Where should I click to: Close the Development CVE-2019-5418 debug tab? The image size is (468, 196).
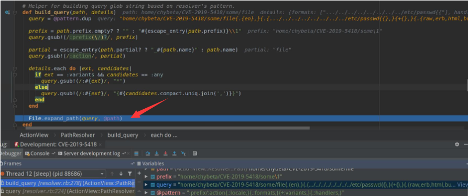pyautogui.click(x=100, y=144)
